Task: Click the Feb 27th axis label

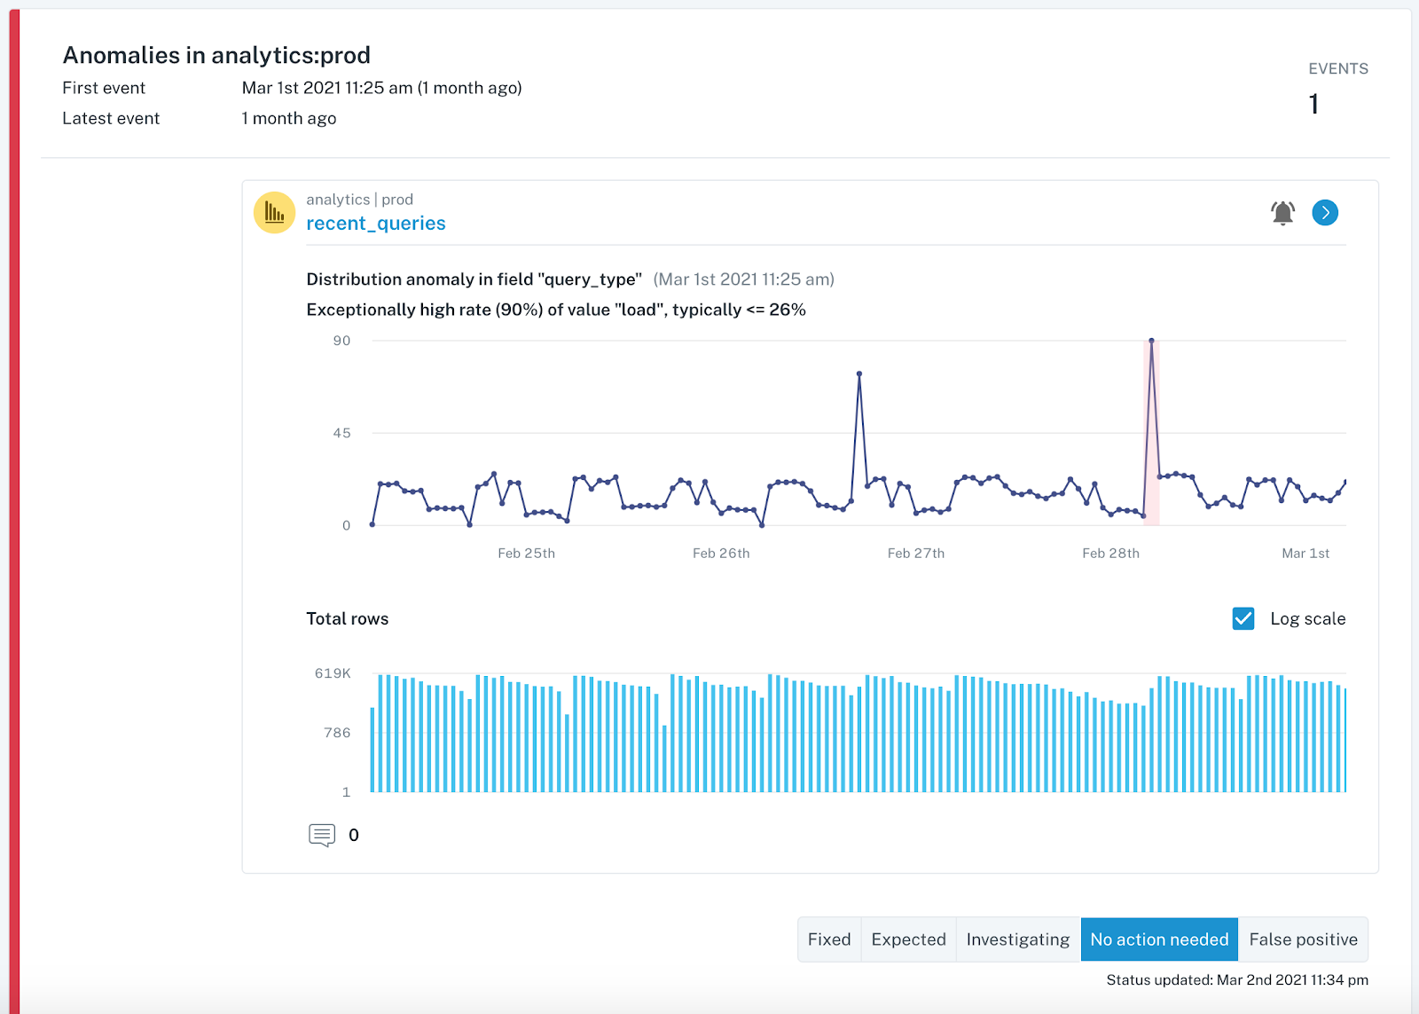Action: tap(916, 553)
